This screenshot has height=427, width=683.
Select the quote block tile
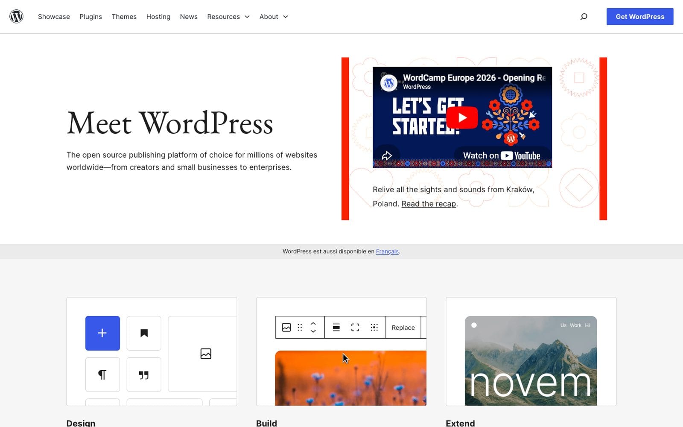(x=144, y=374)
